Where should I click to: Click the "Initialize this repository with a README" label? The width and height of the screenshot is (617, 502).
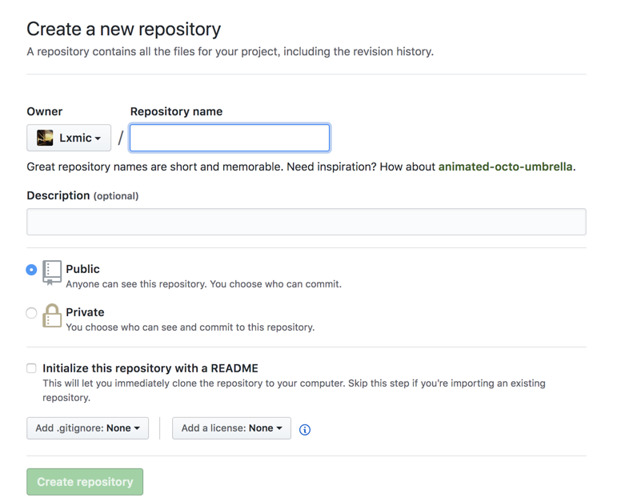[150, 368]
